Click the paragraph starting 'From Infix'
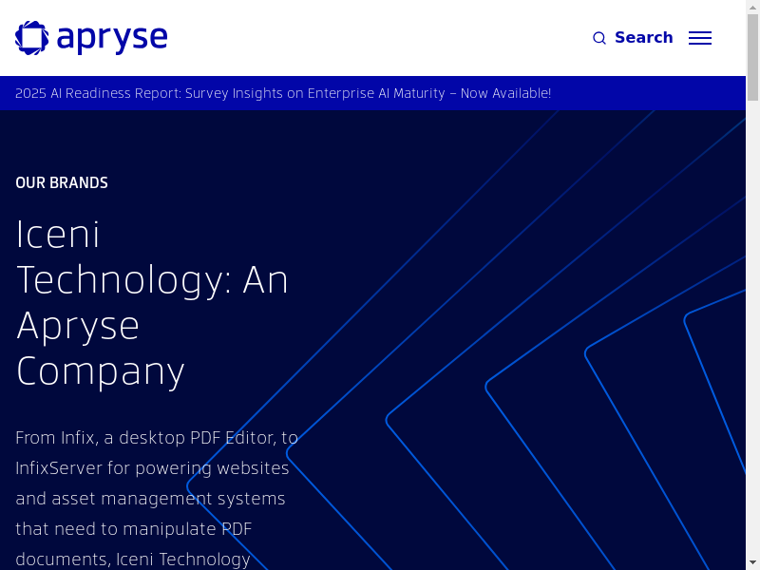 click(x=157, y=498)
